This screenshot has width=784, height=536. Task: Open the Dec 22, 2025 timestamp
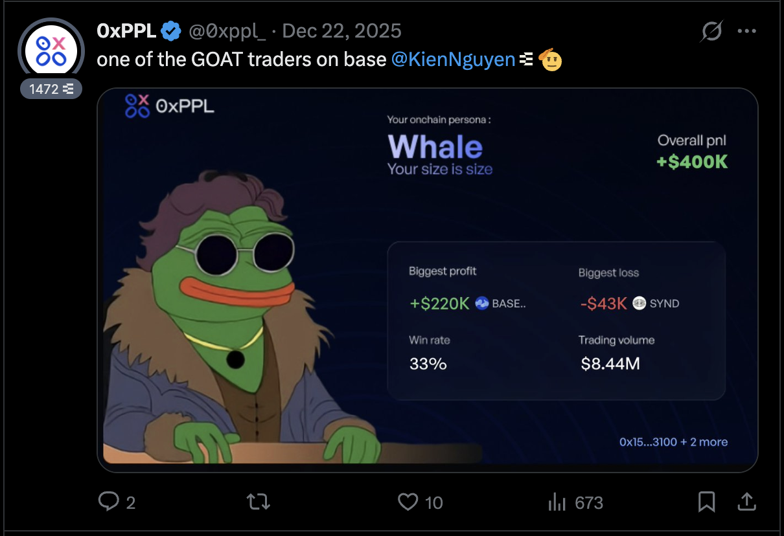tap(342, 30)
